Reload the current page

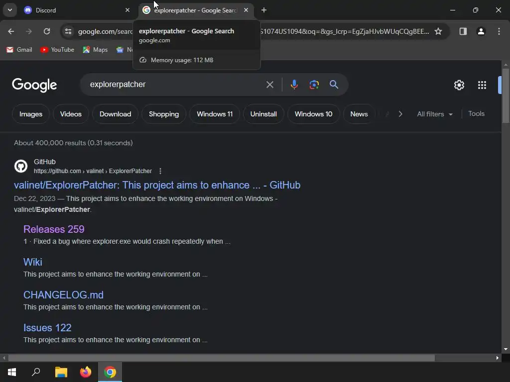[x=47, y=31]
